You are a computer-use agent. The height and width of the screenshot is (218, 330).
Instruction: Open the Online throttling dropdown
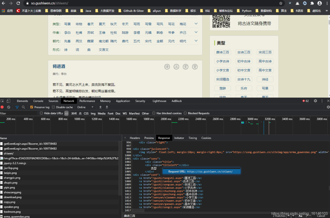pos(85,107)
